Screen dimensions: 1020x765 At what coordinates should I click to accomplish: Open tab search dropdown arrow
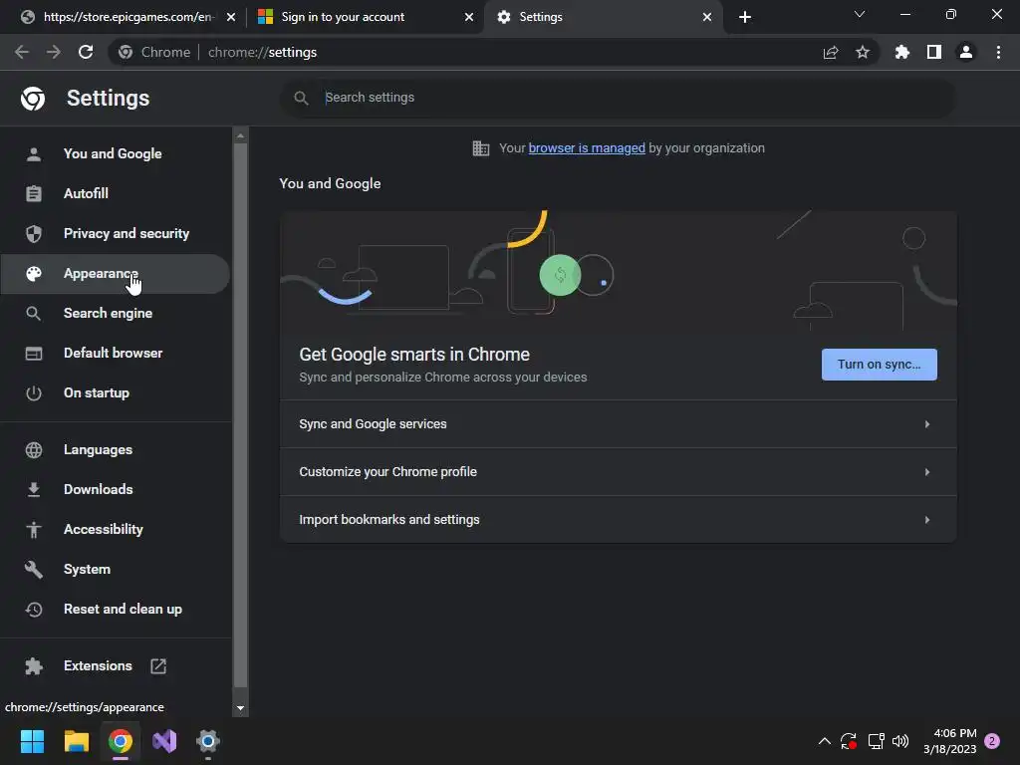point(860,14)
